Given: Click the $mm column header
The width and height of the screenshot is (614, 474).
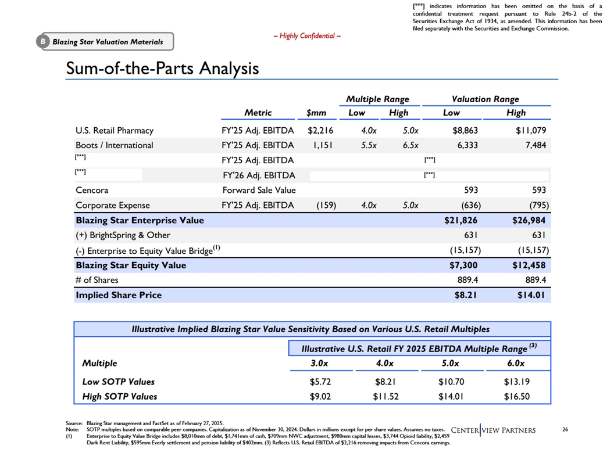Looking at the screenshot, I should (x=316, y=113).
